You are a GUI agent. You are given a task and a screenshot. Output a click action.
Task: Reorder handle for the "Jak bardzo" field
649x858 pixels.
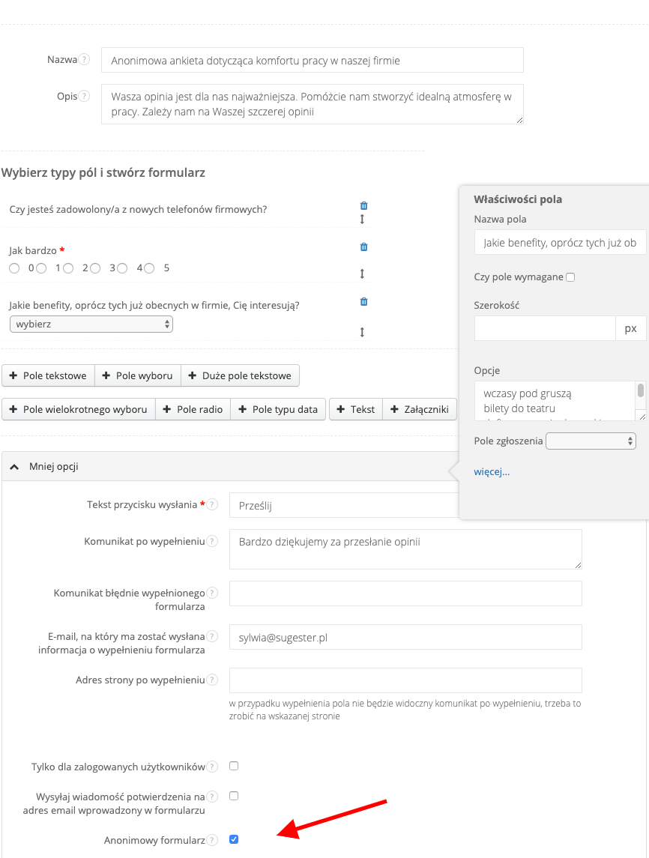click(x=362, y=274)
